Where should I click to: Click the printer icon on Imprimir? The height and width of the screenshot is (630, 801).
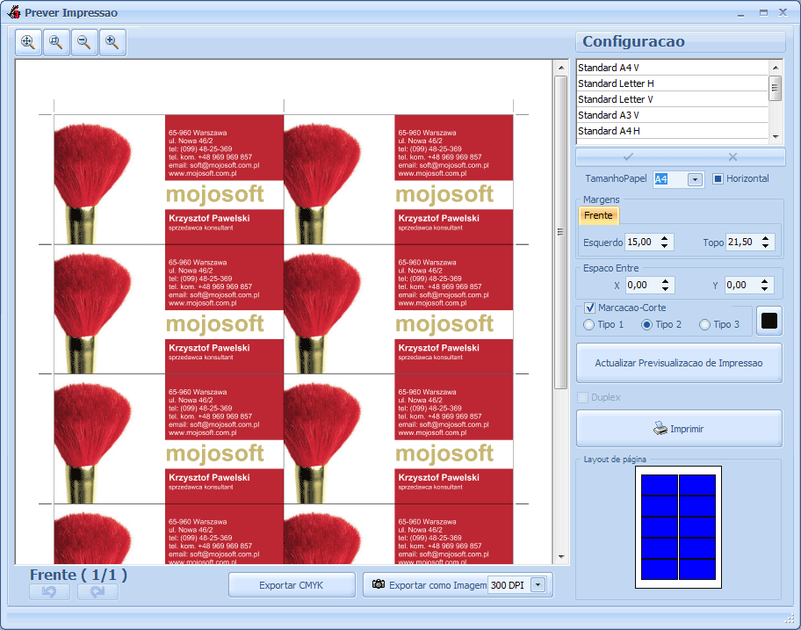pyautogui.click(x=660, y=429)
